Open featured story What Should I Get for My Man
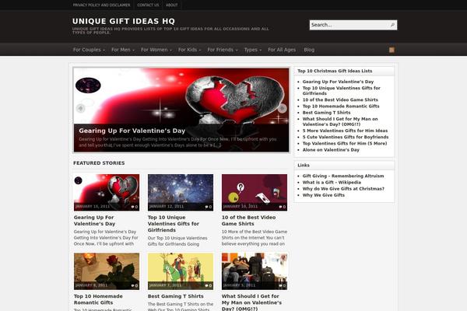The image size is (467, 311). tap(251, 302)
